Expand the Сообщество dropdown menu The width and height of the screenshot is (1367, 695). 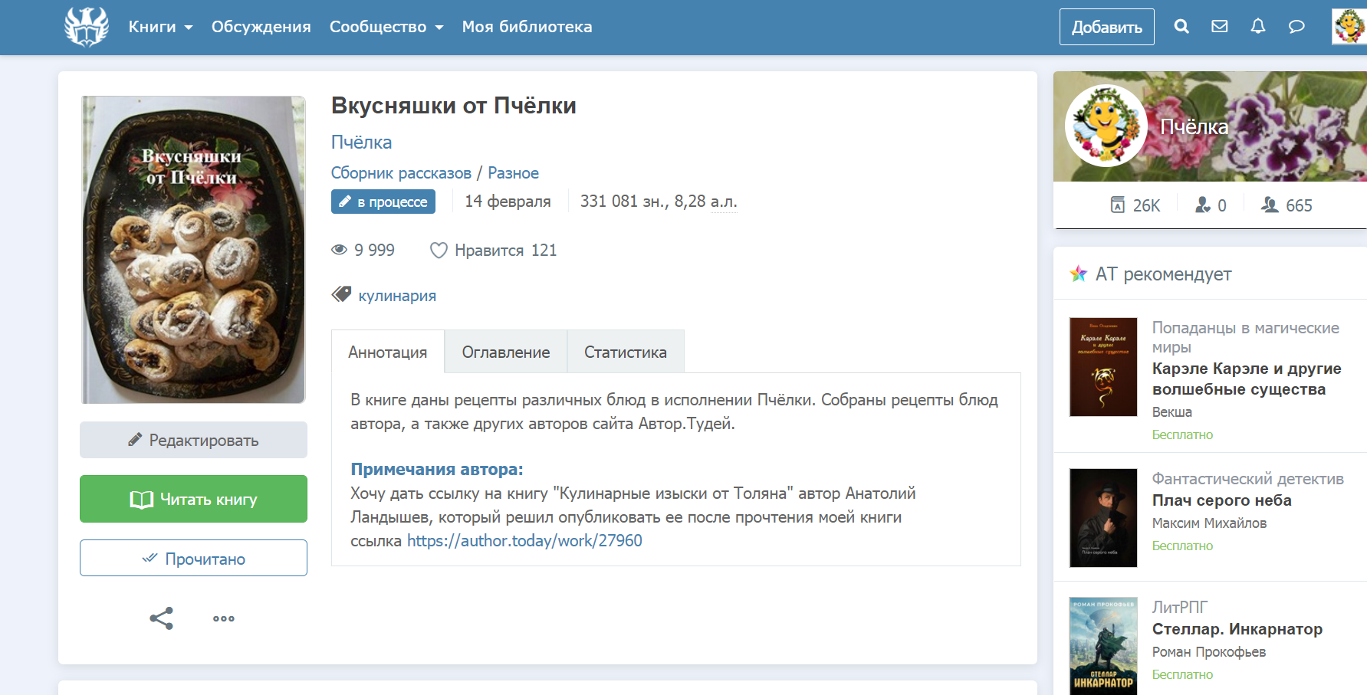click(x=386, y=27)
